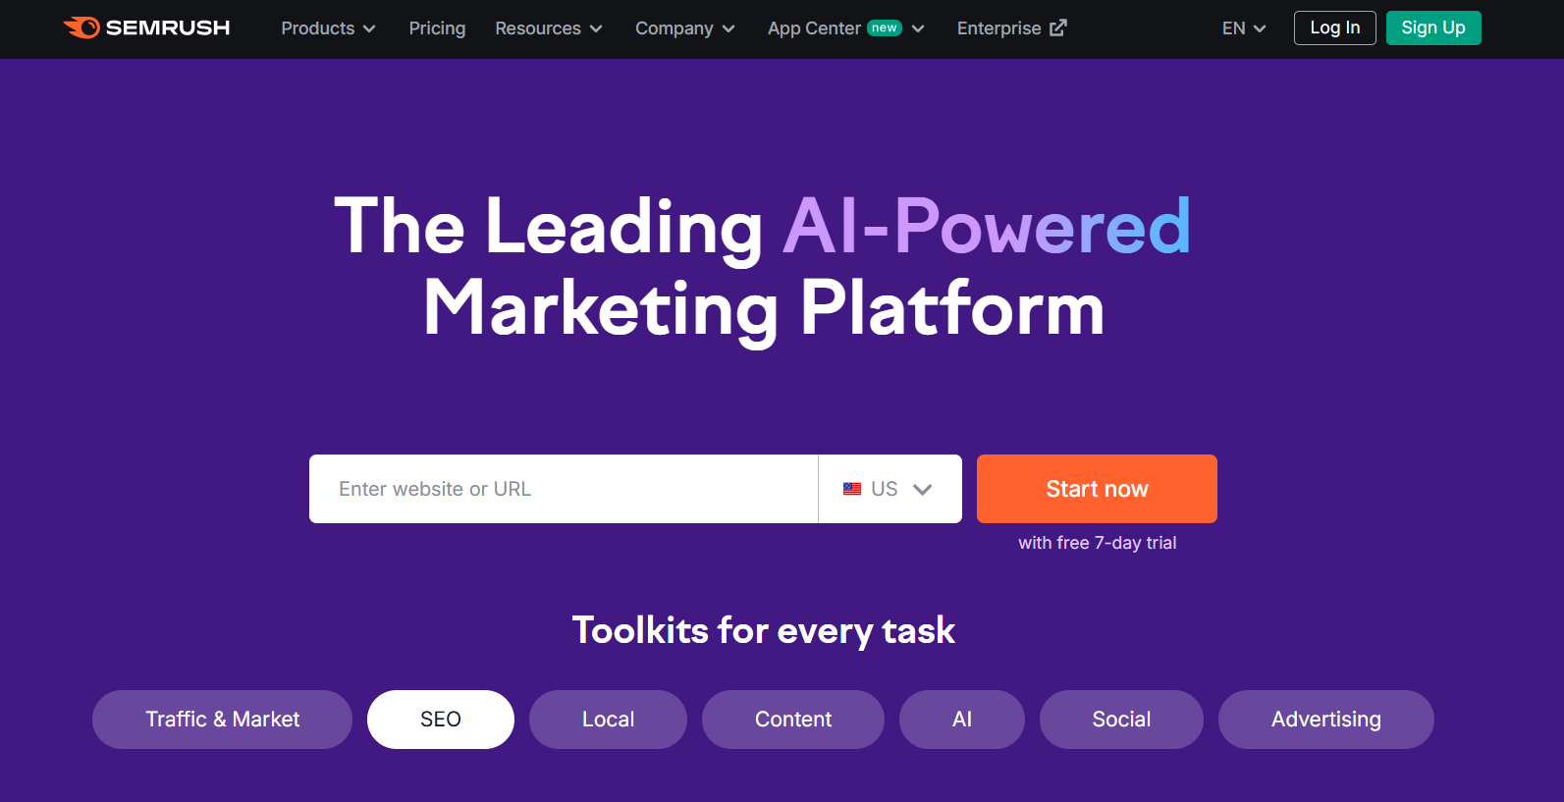Image resolution: width=1564 pixels, height=802 pixels.
Task: Open the Products dropdown
Action: 328,28
